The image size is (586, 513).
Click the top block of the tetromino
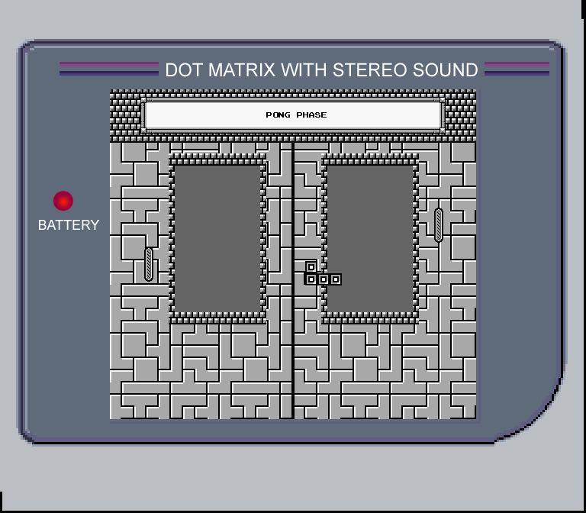pyautogui.click(x=311, y=267)
